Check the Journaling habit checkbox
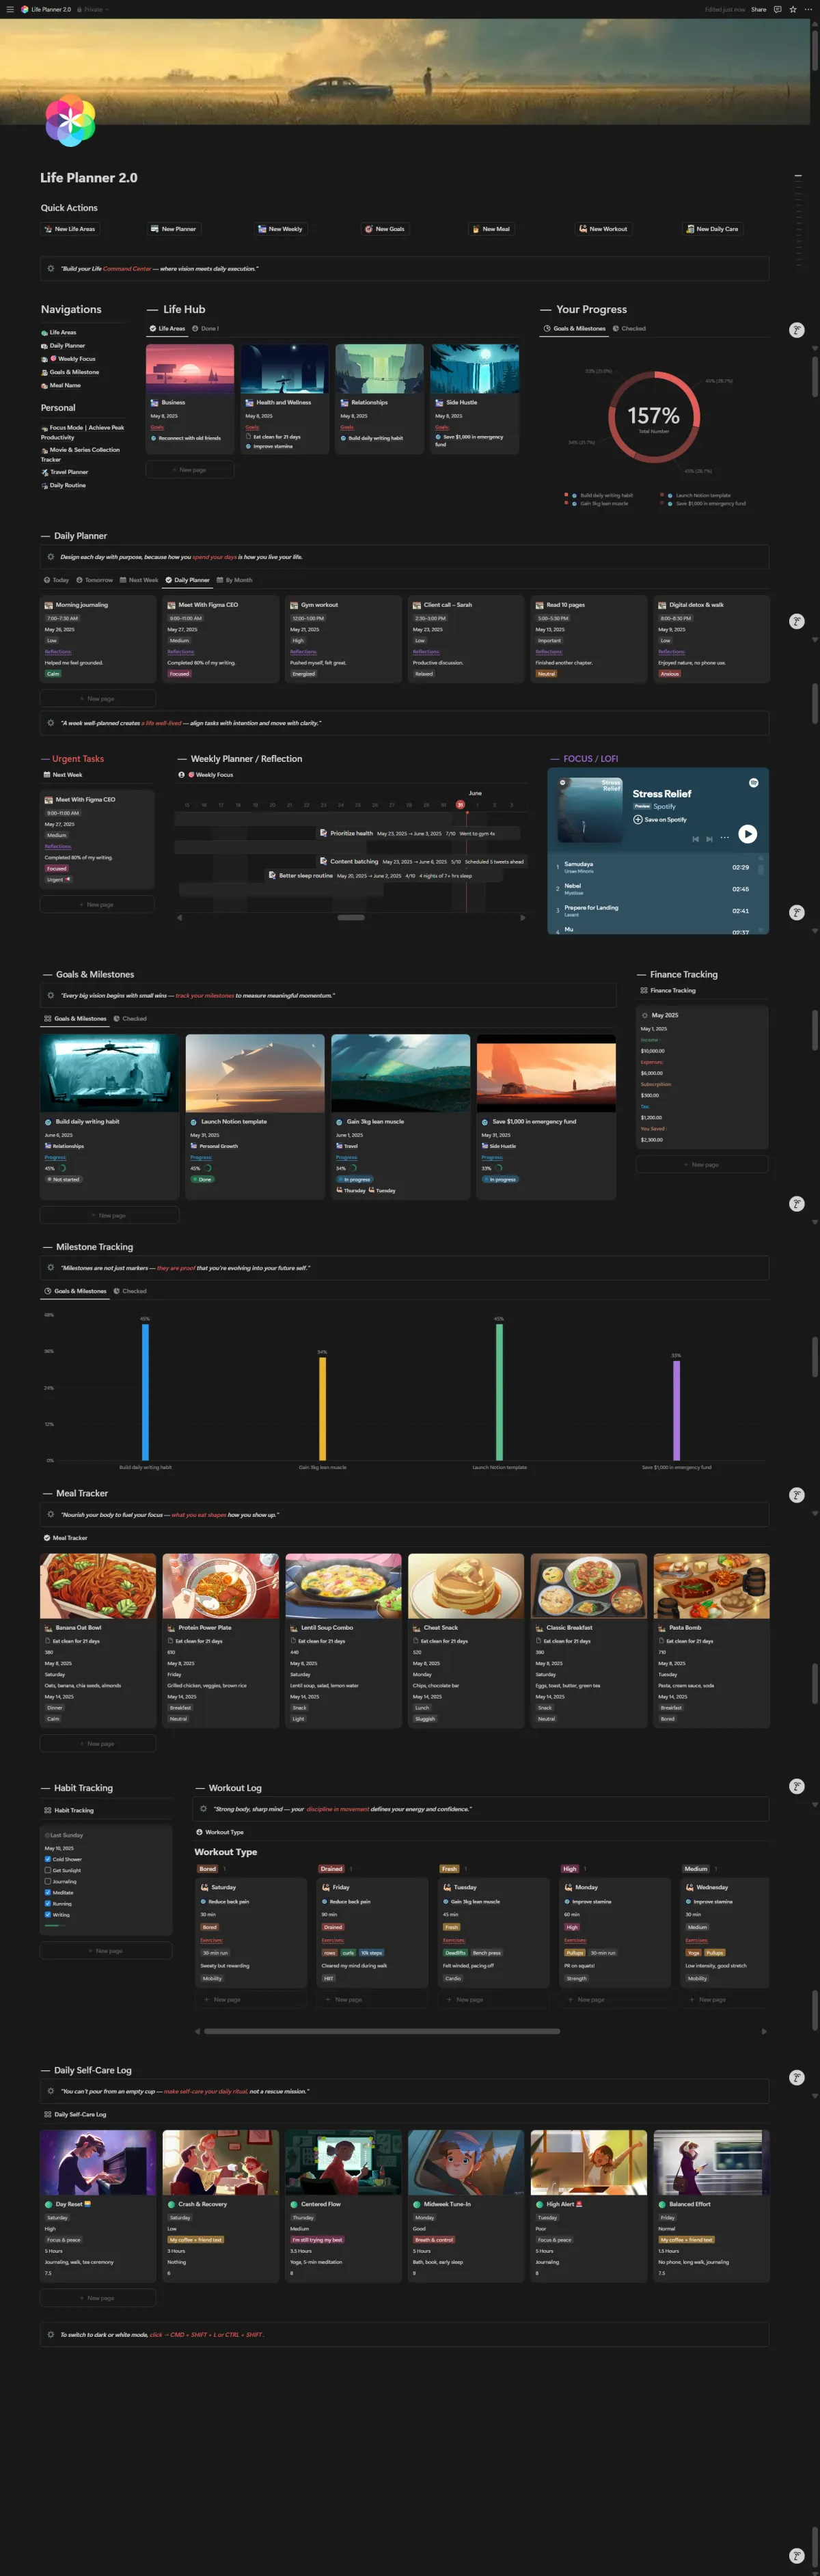Viewport: 820px width, 2576px height. pos(48,1881)
